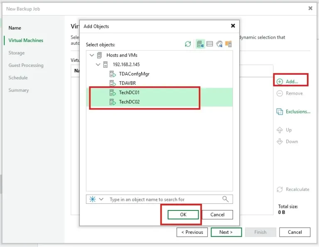Click the 192.168.2.145 host icon
The image size is (319, 247).
(106, 64)
